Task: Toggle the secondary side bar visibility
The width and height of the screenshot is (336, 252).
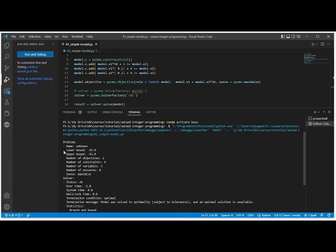Action: [x=293, y=37]
